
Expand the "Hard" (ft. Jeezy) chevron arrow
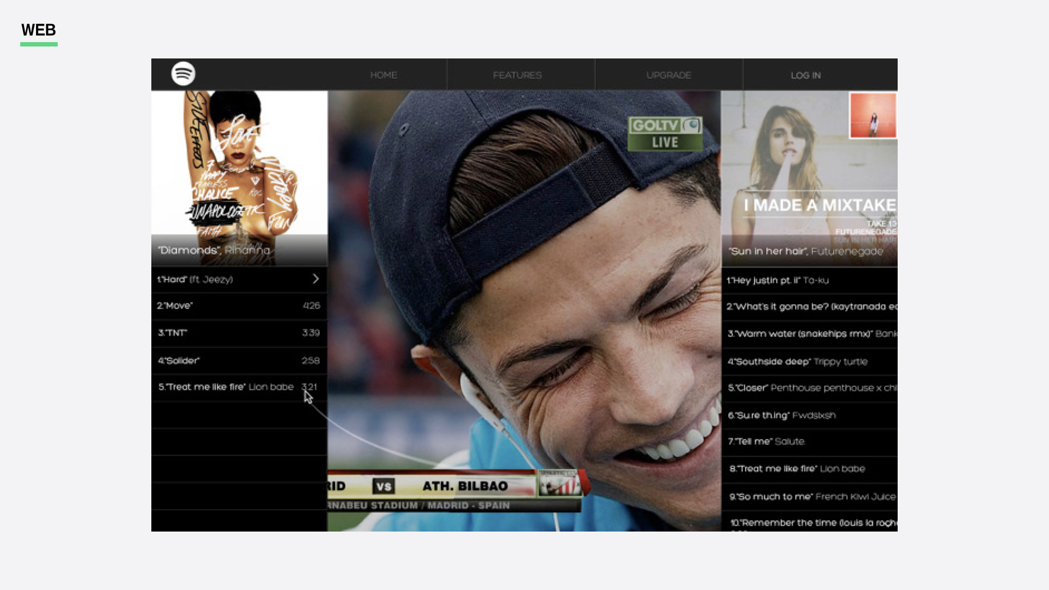[316, 279]
